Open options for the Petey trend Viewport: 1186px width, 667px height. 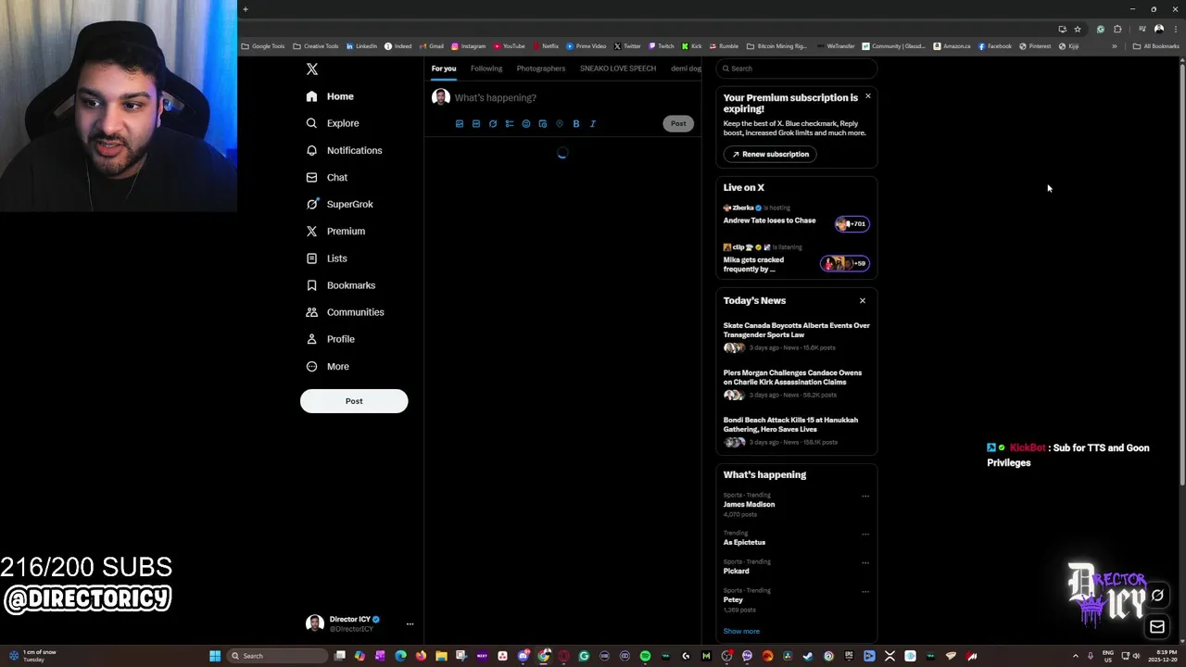pyautogui.click(x=865, y=592)
